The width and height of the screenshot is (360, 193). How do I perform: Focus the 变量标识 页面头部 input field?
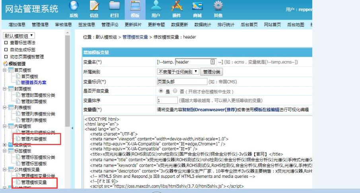tap(182, 82)
